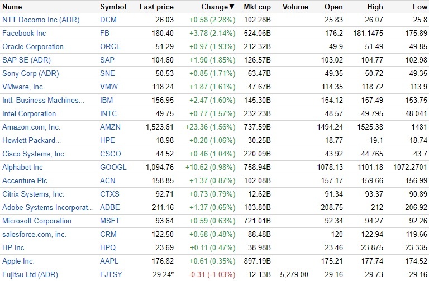Click the CSCO ticker symbol link
The width and height of the screenshot is (429, 281).
pyautogui.click(x=111, y=154)
